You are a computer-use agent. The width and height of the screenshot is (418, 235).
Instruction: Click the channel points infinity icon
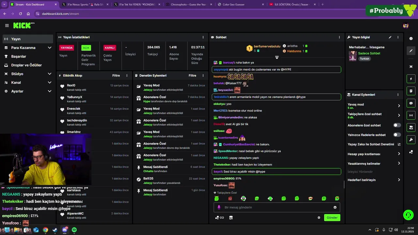click(219, 218)
